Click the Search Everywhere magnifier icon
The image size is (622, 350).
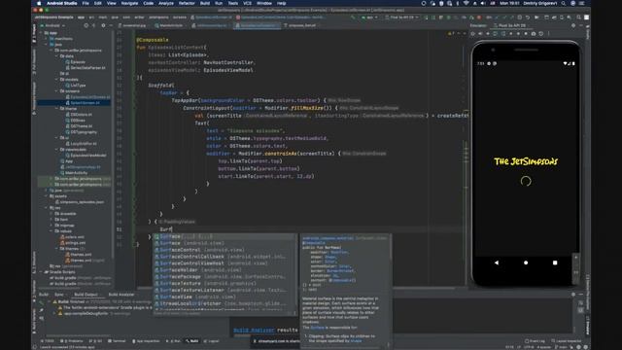pos(579,17)
